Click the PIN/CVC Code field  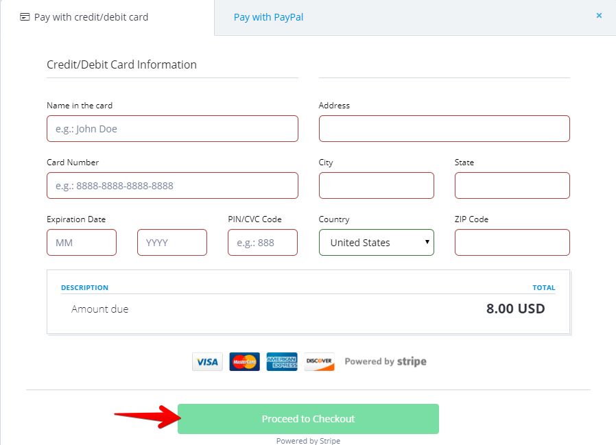point(263,243)
